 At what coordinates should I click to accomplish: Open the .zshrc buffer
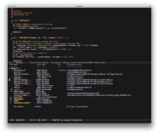pos(17,86)
